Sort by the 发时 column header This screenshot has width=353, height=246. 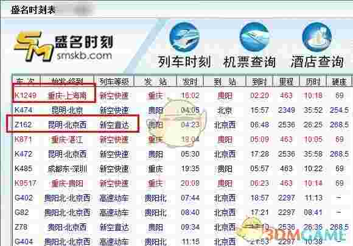tap(190, 82)
